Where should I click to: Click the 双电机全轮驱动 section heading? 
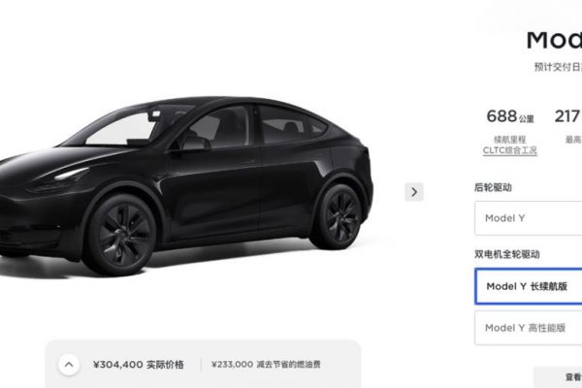(x=507, y=254)
